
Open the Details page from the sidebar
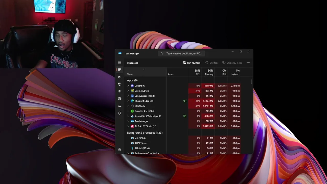[119, 106]
